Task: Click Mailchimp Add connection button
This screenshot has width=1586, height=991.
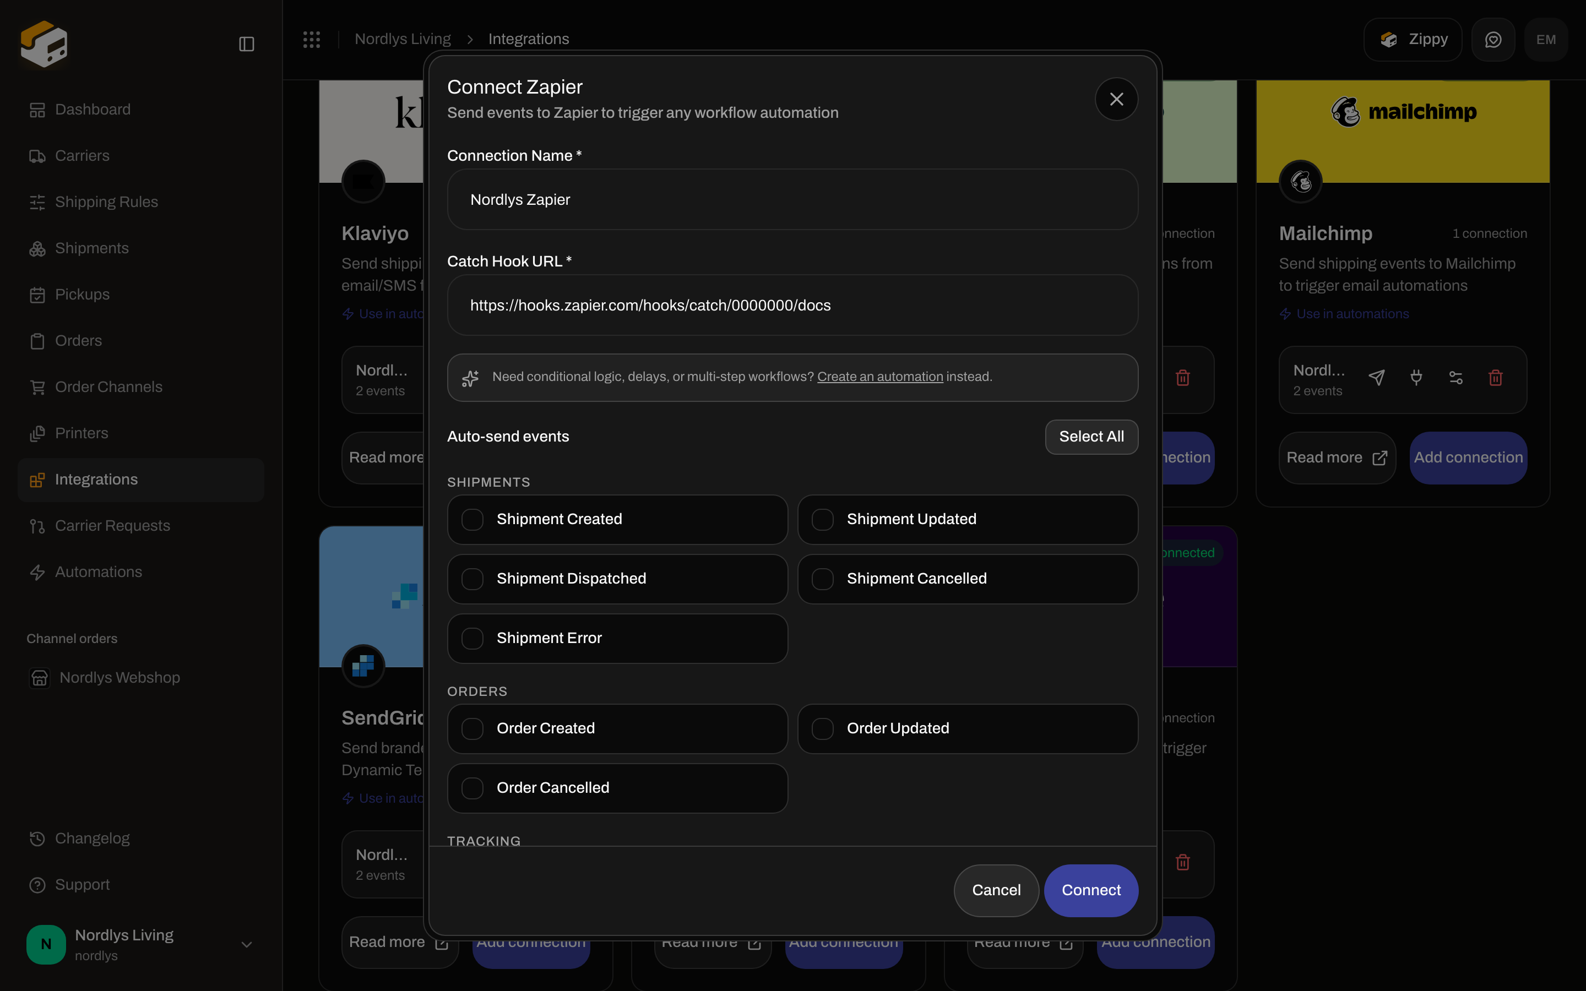Action: point(1468,458)
